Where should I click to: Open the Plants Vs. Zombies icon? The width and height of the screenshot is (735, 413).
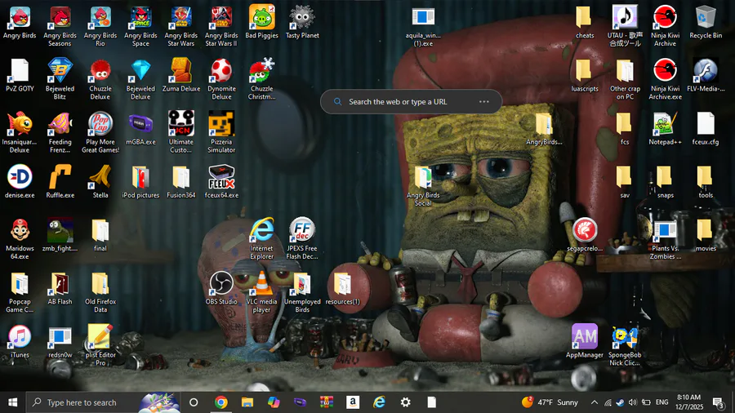click(665, 239)
